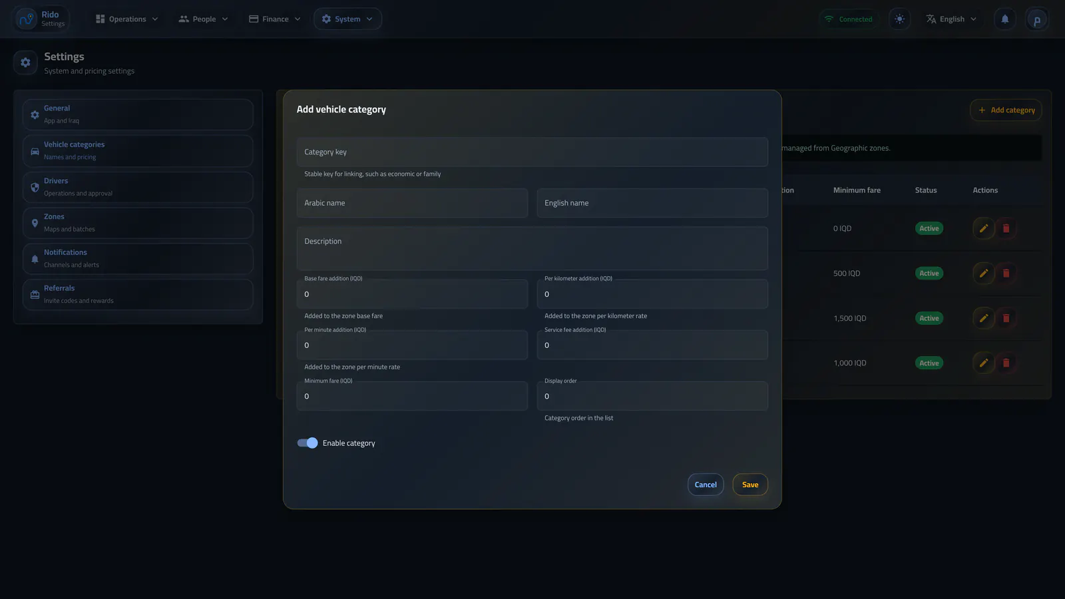Select Notifications in settings sidebar

(x=138, y=259)
